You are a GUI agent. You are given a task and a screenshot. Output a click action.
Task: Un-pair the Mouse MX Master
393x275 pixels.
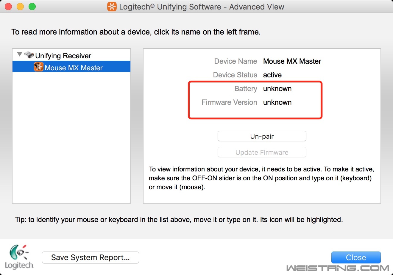pos(262,136)
